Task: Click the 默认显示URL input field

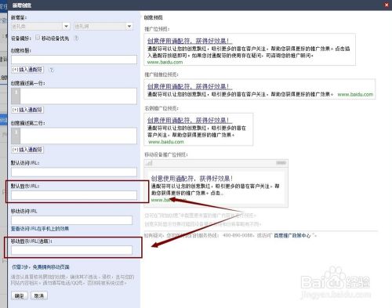Action: pyautogui.click(x=74, y=195)
